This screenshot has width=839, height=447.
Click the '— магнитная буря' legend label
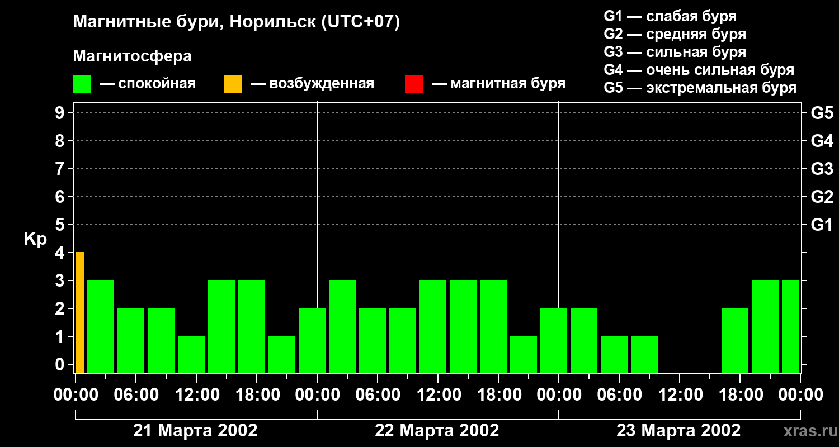[x=498, y=84]
